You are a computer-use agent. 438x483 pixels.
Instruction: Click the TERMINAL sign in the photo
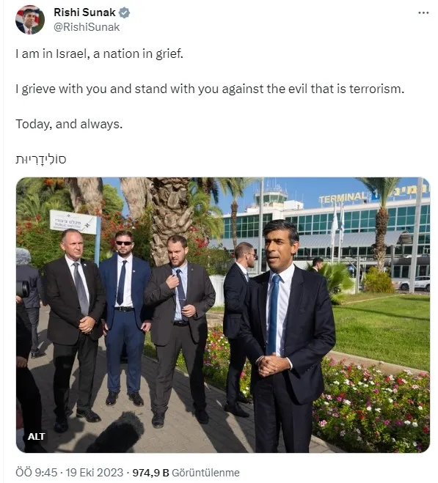[x=343, y=198]
